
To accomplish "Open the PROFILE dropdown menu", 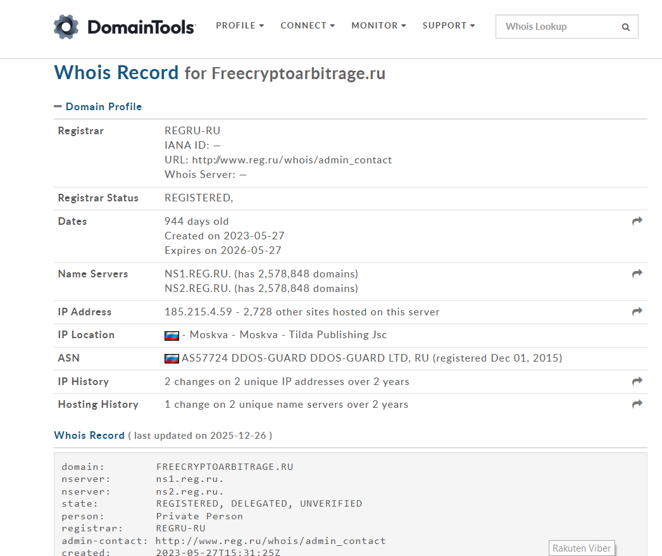I will coord(240,25).
